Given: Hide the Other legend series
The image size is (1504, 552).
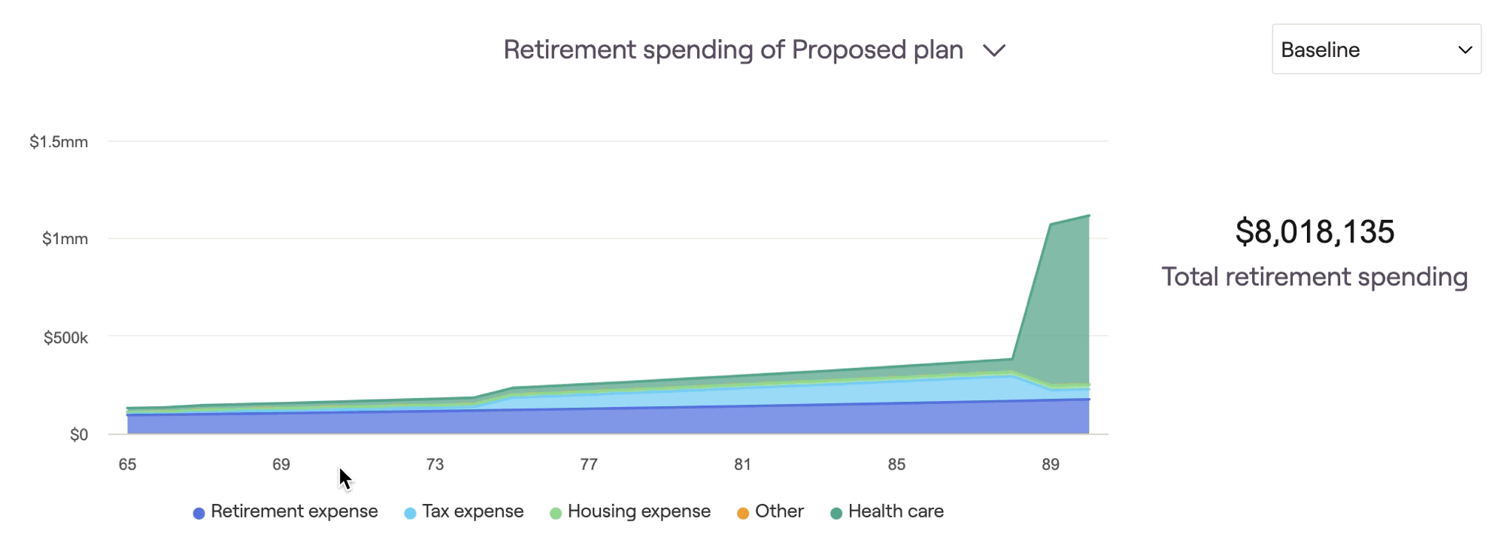Looking at the screenshot, I should pos(770,511).
